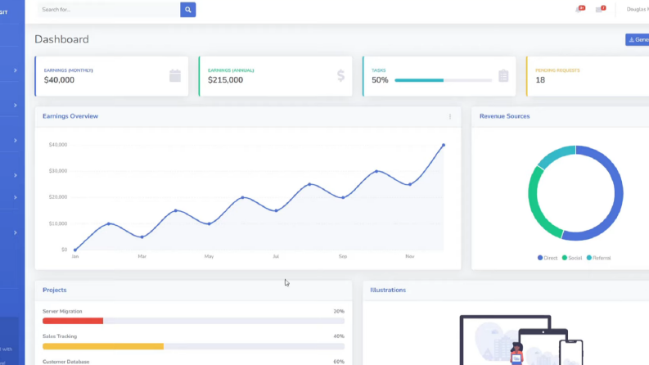Click the dollar sign icon on the annual earnings card
The height and width of the screenshot is (365, 649).
(x=340, y=76)
